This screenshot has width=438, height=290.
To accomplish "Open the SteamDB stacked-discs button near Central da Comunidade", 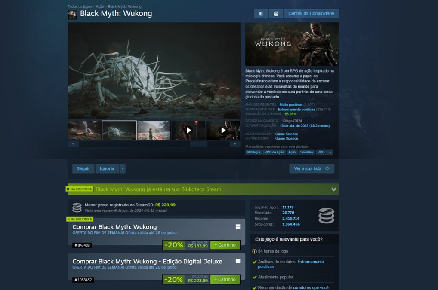I will coord(276,14).
